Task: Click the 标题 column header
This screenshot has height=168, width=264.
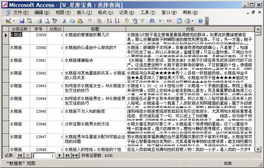Action: [95, 29]
